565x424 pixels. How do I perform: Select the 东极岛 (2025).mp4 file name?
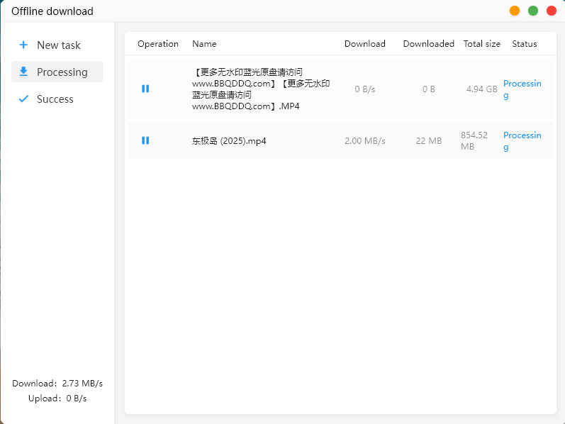(229, 140)
